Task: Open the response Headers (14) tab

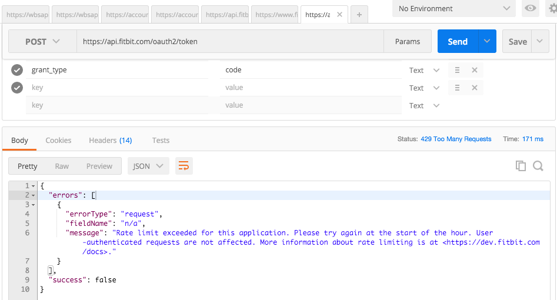Action: [111, 141]
